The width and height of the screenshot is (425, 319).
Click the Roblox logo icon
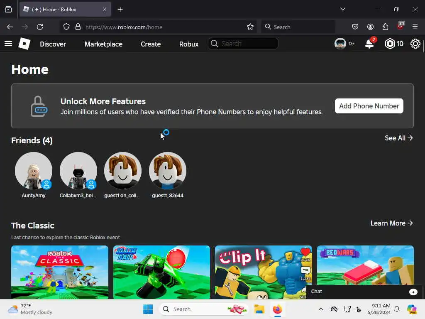pyautogui.click(x=24, y=44)
